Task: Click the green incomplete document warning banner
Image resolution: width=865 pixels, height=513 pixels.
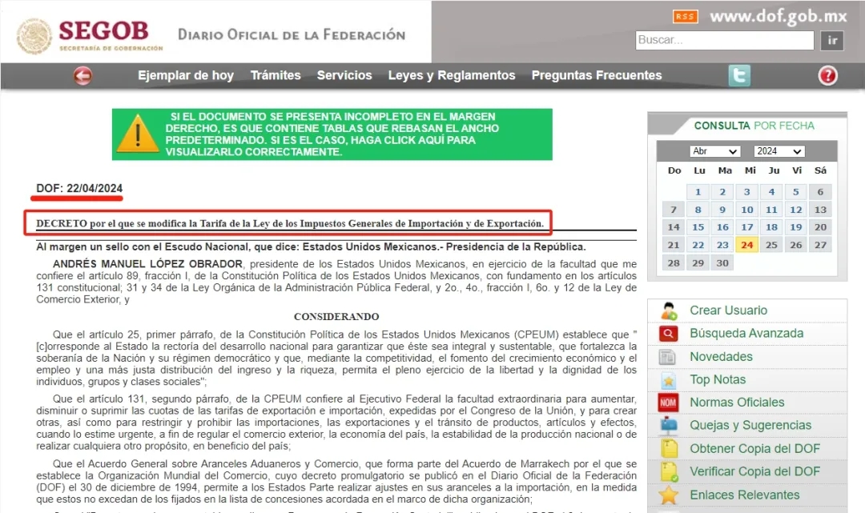Action: [x=332, y=134]
